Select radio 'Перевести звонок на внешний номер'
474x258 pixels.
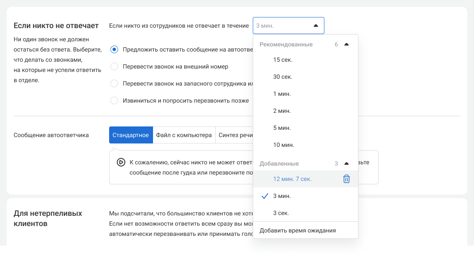[x=114, y=67]
